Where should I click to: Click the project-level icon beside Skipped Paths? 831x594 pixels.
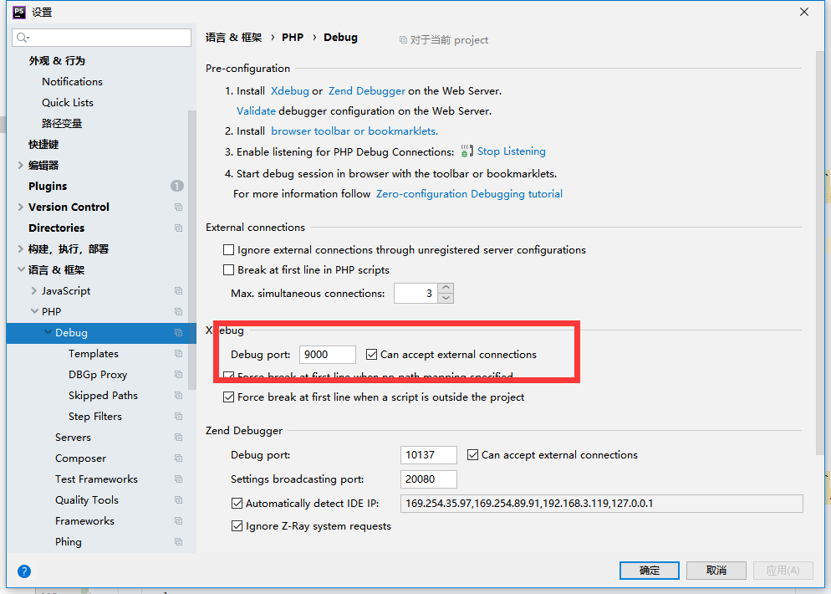[179, 396]
